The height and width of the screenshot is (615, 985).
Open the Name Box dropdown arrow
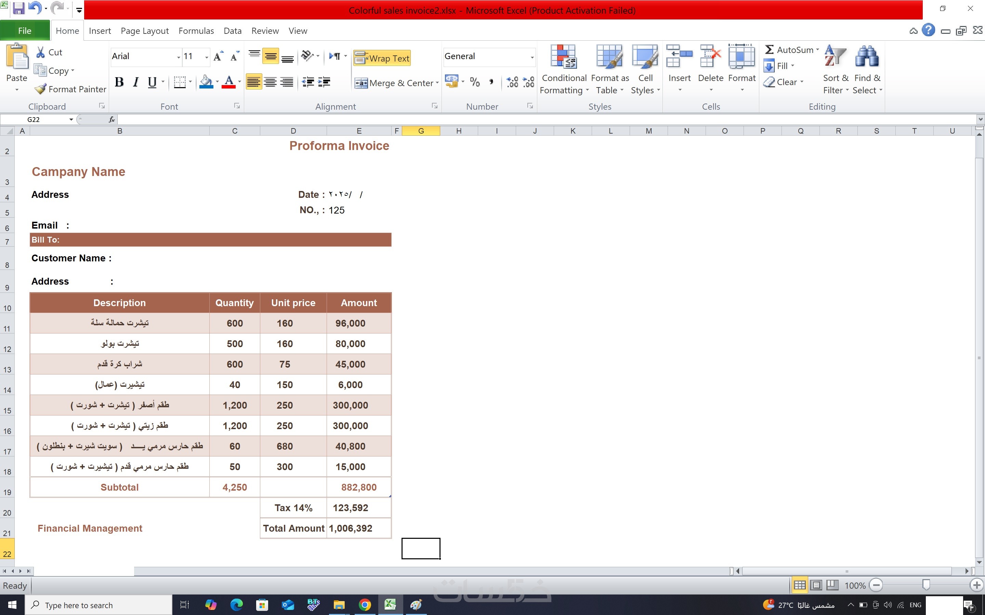71,119
